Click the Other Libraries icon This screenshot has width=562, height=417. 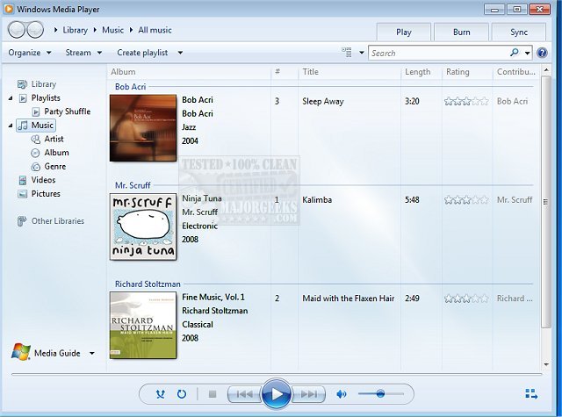click(22, 221)
